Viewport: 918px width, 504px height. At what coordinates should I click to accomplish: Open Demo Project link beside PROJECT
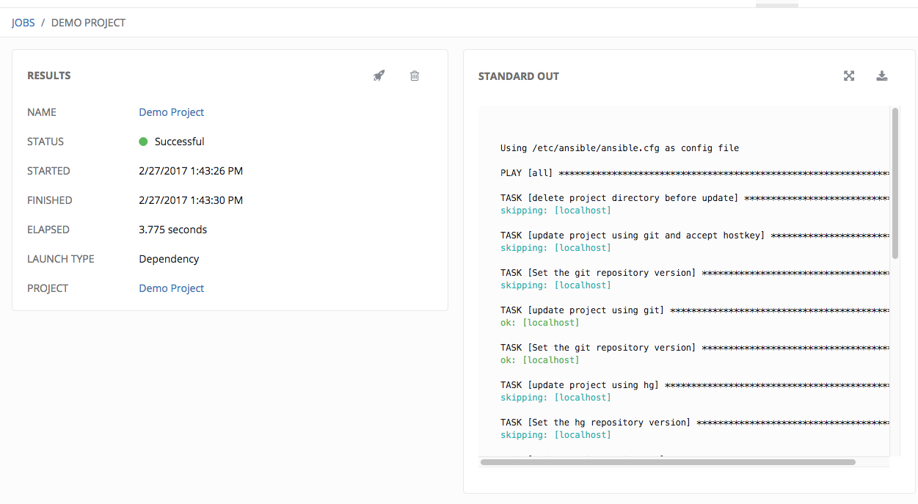click(172, 288)
